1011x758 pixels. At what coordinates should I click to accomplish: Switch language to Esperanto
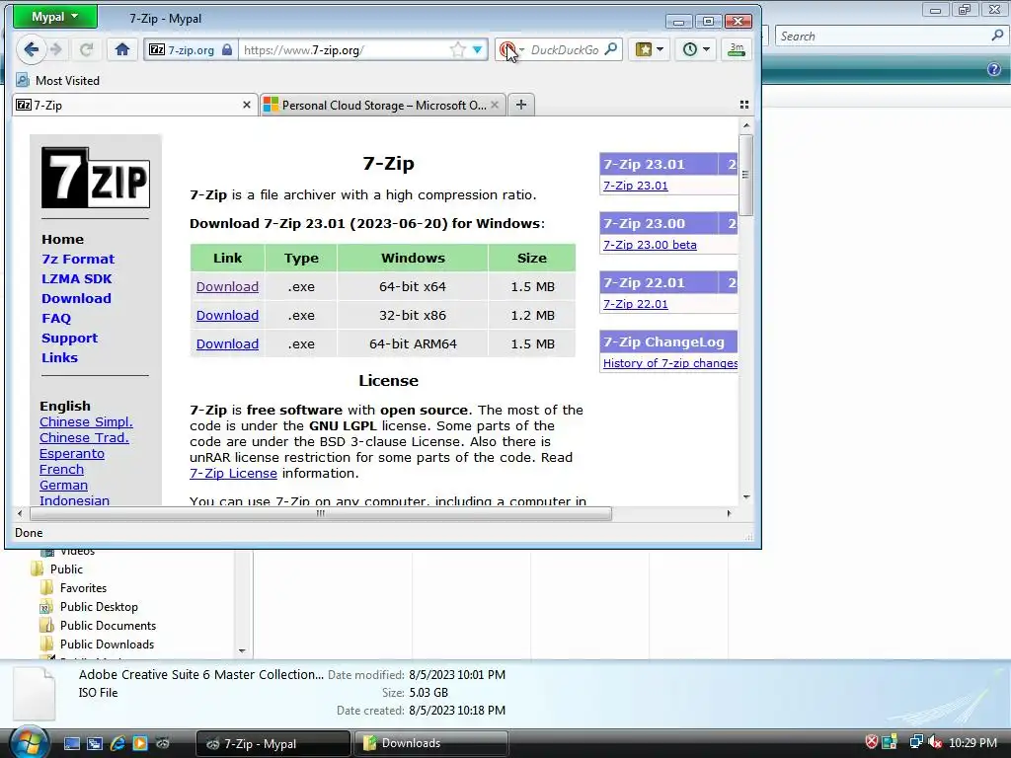pyautogui.click(x=71, y=454)
